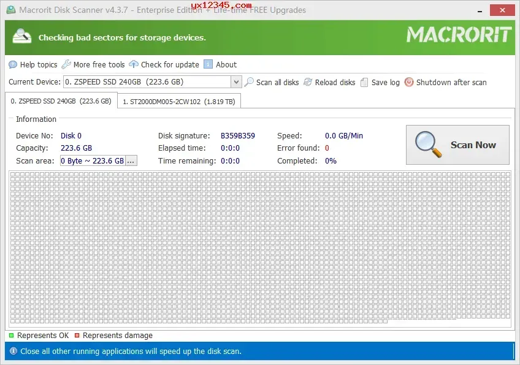
Task: Click the Macrorit app icon in title bar
Action: pyautogui.click(x=11, y=10)
